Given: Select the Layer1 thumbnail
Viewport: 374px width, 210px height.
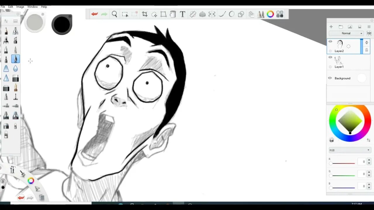Looking at the screenshot, I should [339, 60].
